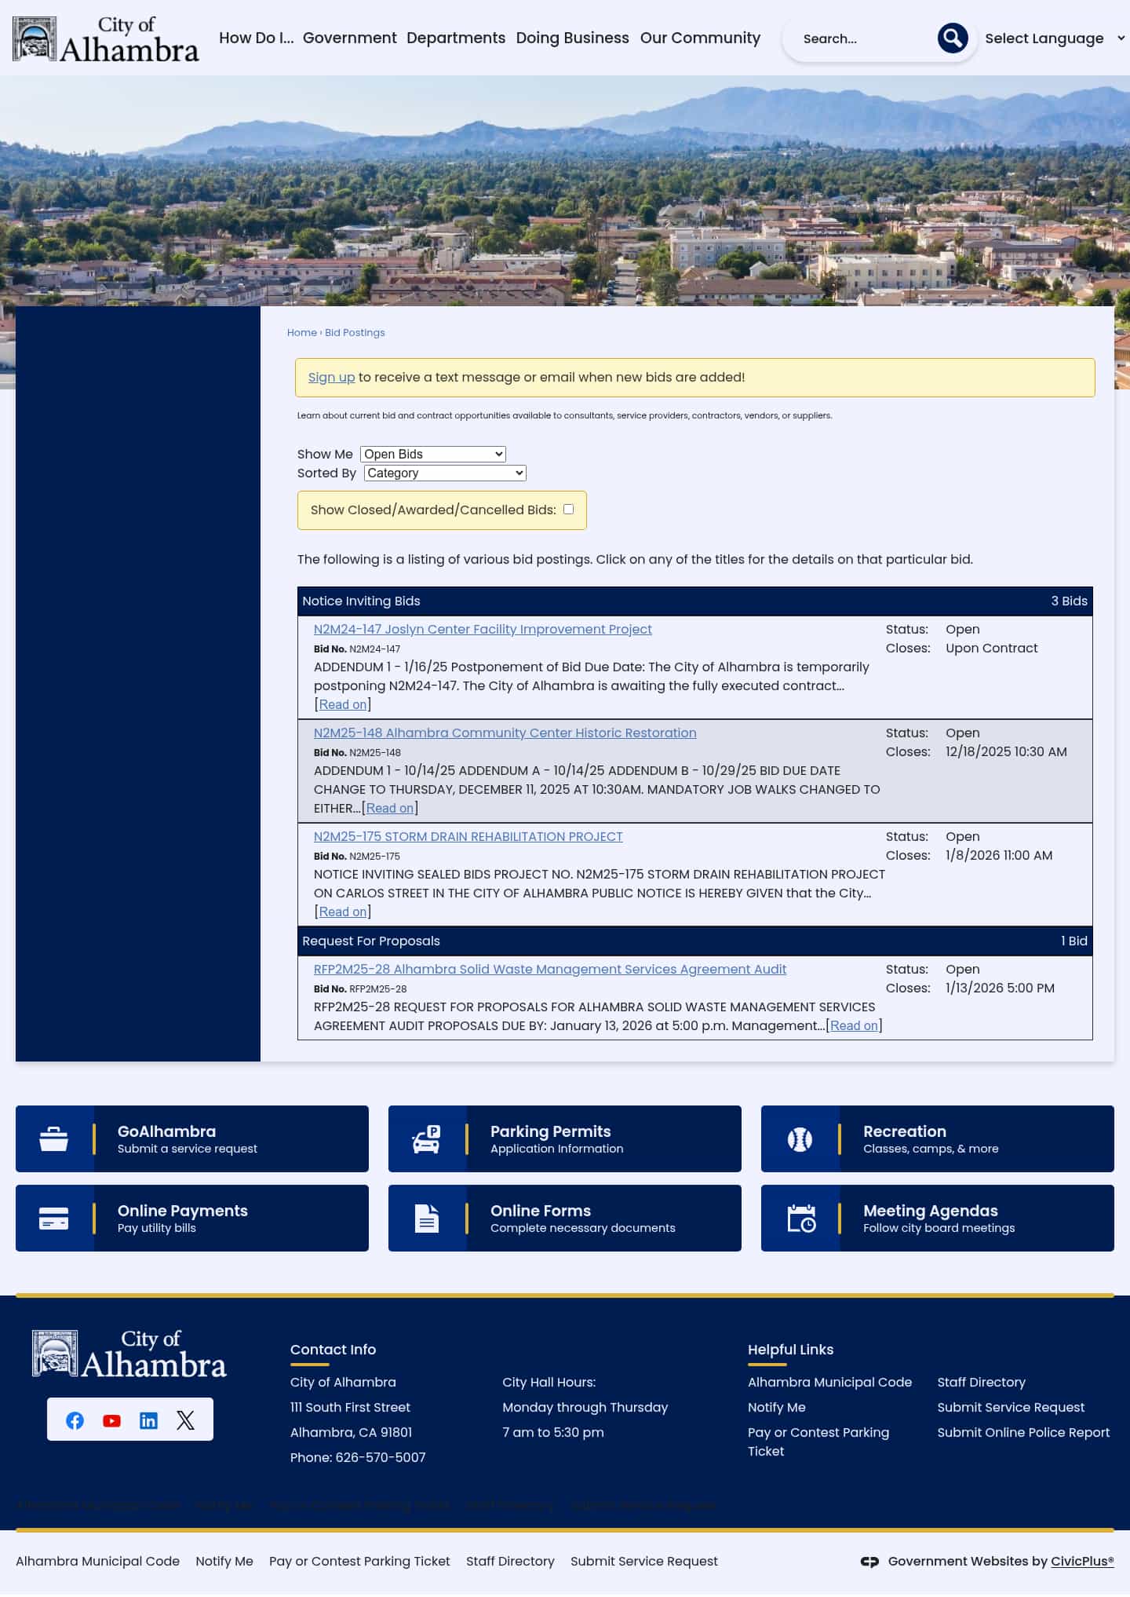1130x1597 pixels.
Task: Open the GoAlhambra service request tile
Action: (x=192, y=1139)
